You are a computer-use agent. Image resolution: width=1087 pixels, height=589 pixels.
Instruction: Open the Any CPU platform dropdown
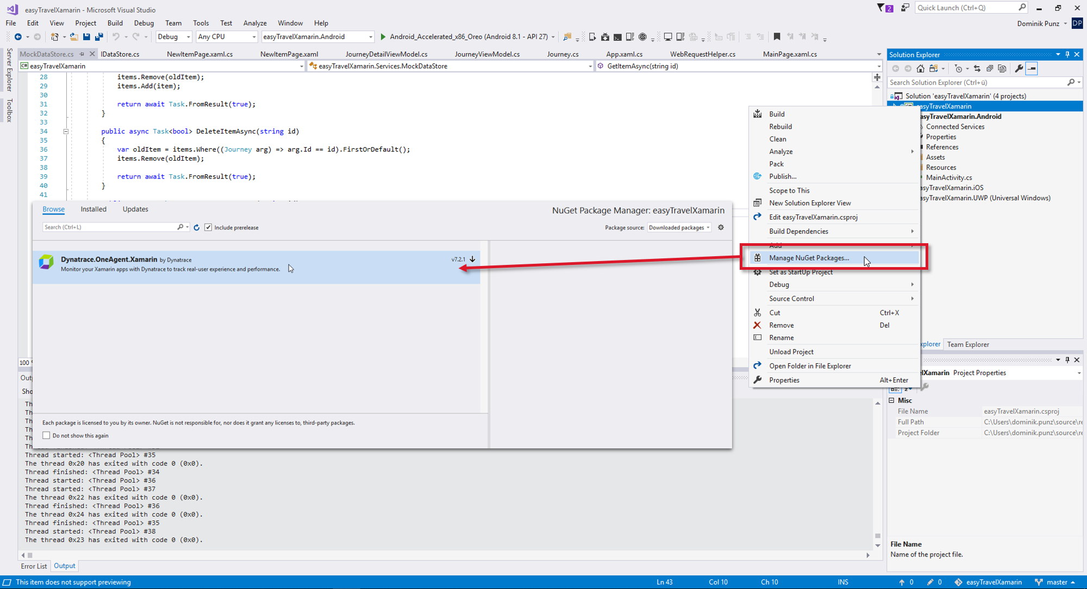point(227,37)
